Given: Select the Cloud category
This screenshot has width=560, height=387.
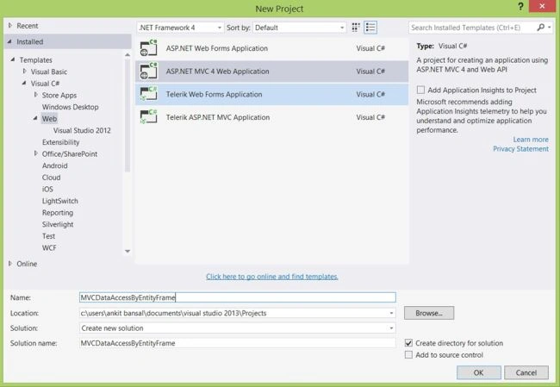Looking at the screenshot, I should click(x=51, y=178).
